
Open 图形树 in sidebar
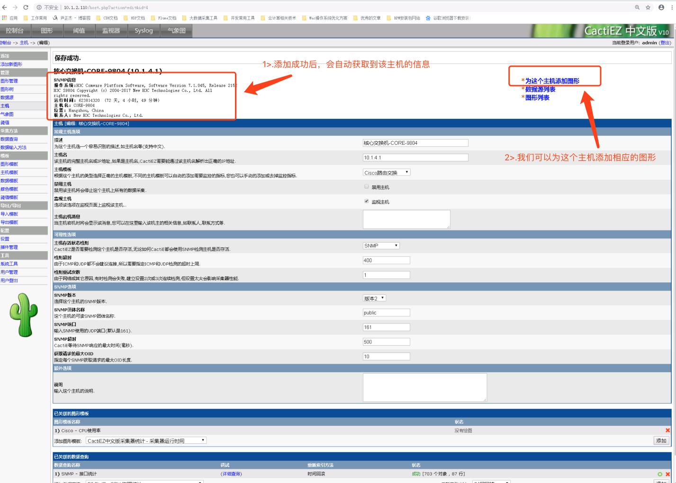(7, 89)
